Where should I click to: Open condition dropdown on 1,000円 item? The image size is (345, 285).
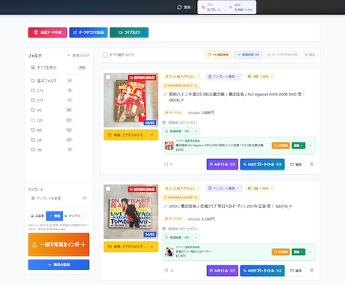(182, 76)
